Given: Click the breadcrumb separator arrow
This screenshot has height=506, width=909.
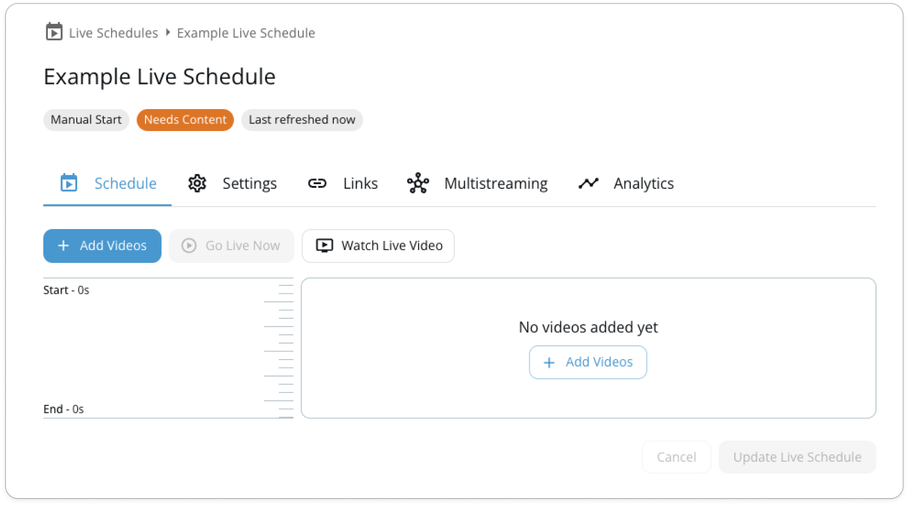Looking at the screenshot, I should 168,32.
